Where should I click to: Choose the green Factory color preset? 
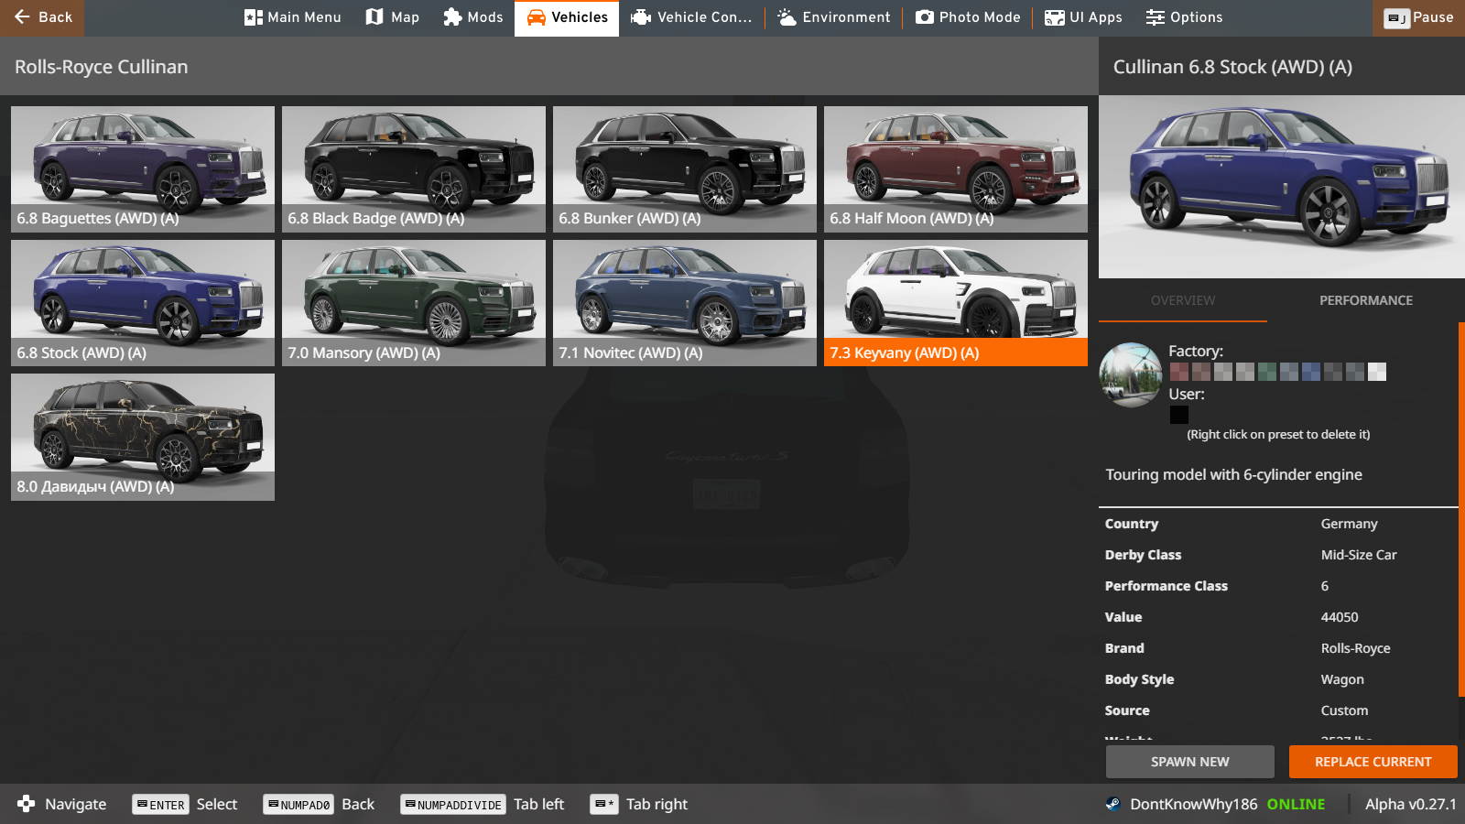[x=1267, y=372]
